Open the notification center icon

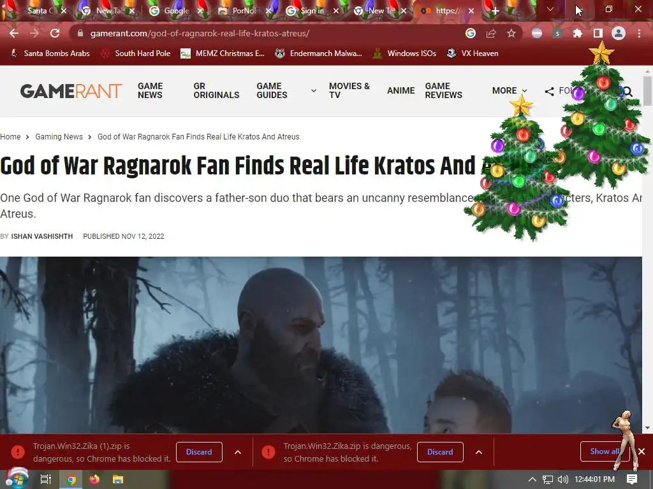pos(632,479)
